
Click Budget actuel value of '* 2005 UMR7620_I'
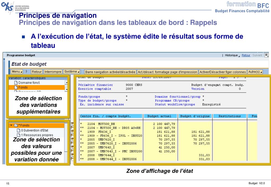167,140
